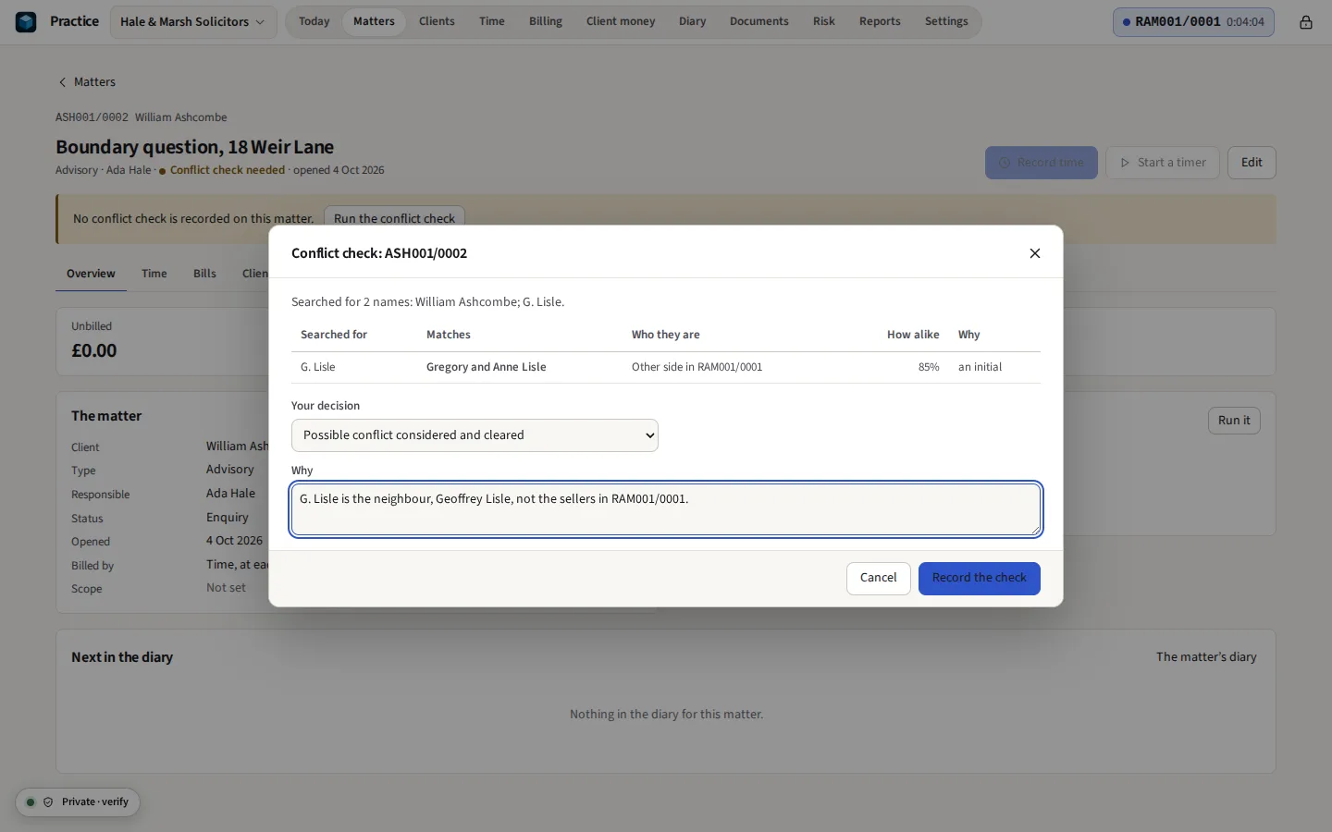Click the clock icon on Record time
Viewport: 1332px width, 832px height.
click(1005, 163)
